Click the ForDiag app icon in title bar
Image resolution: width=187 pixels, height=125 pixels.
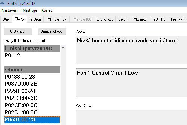(2, 3)
